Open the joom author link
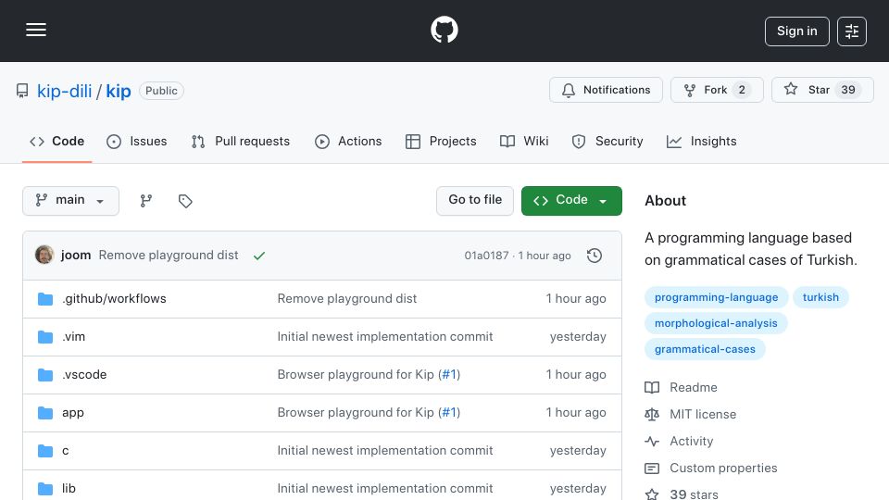Viewport: 889px width, 500px height. (76, 256)
